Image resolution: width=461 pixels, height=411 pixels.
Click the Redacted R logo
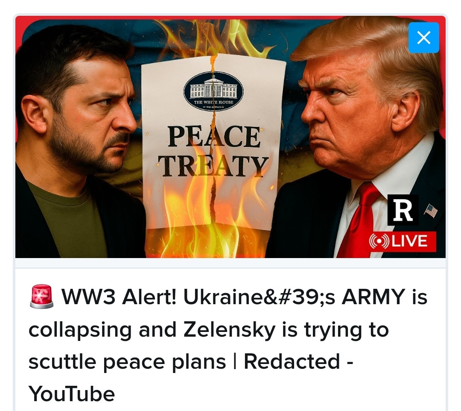[403, 210]
